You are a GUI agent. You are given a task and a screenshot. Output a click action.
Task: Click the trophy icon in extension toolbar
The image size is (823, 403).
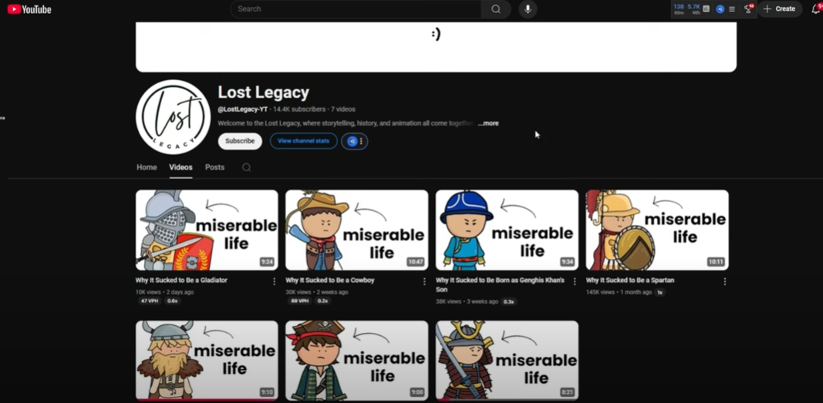[x=748, y=9]
